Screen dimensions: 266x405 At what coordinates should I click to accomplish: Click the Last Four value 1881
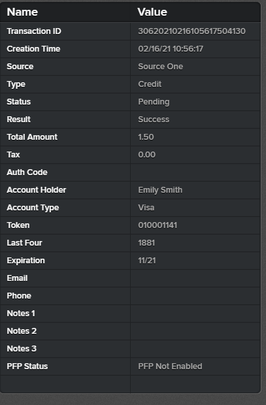coord(146,243)
